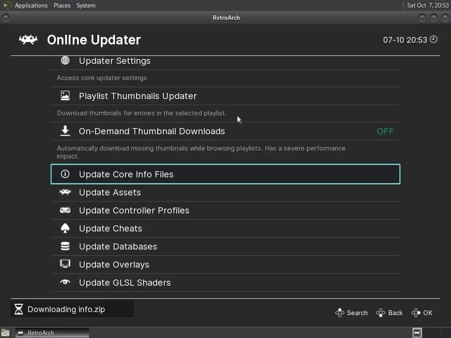Click the OK button hint icon

(x=416, y=313)
